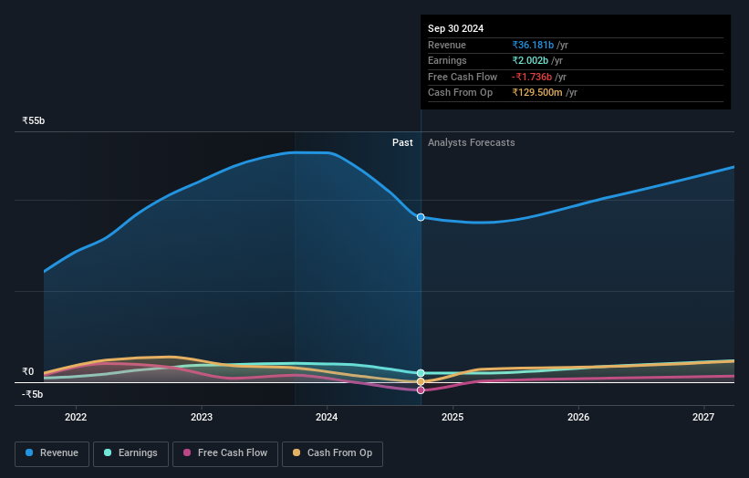
Task: Click the ₹129.500m cash from op value
Action: click(537, 93)
